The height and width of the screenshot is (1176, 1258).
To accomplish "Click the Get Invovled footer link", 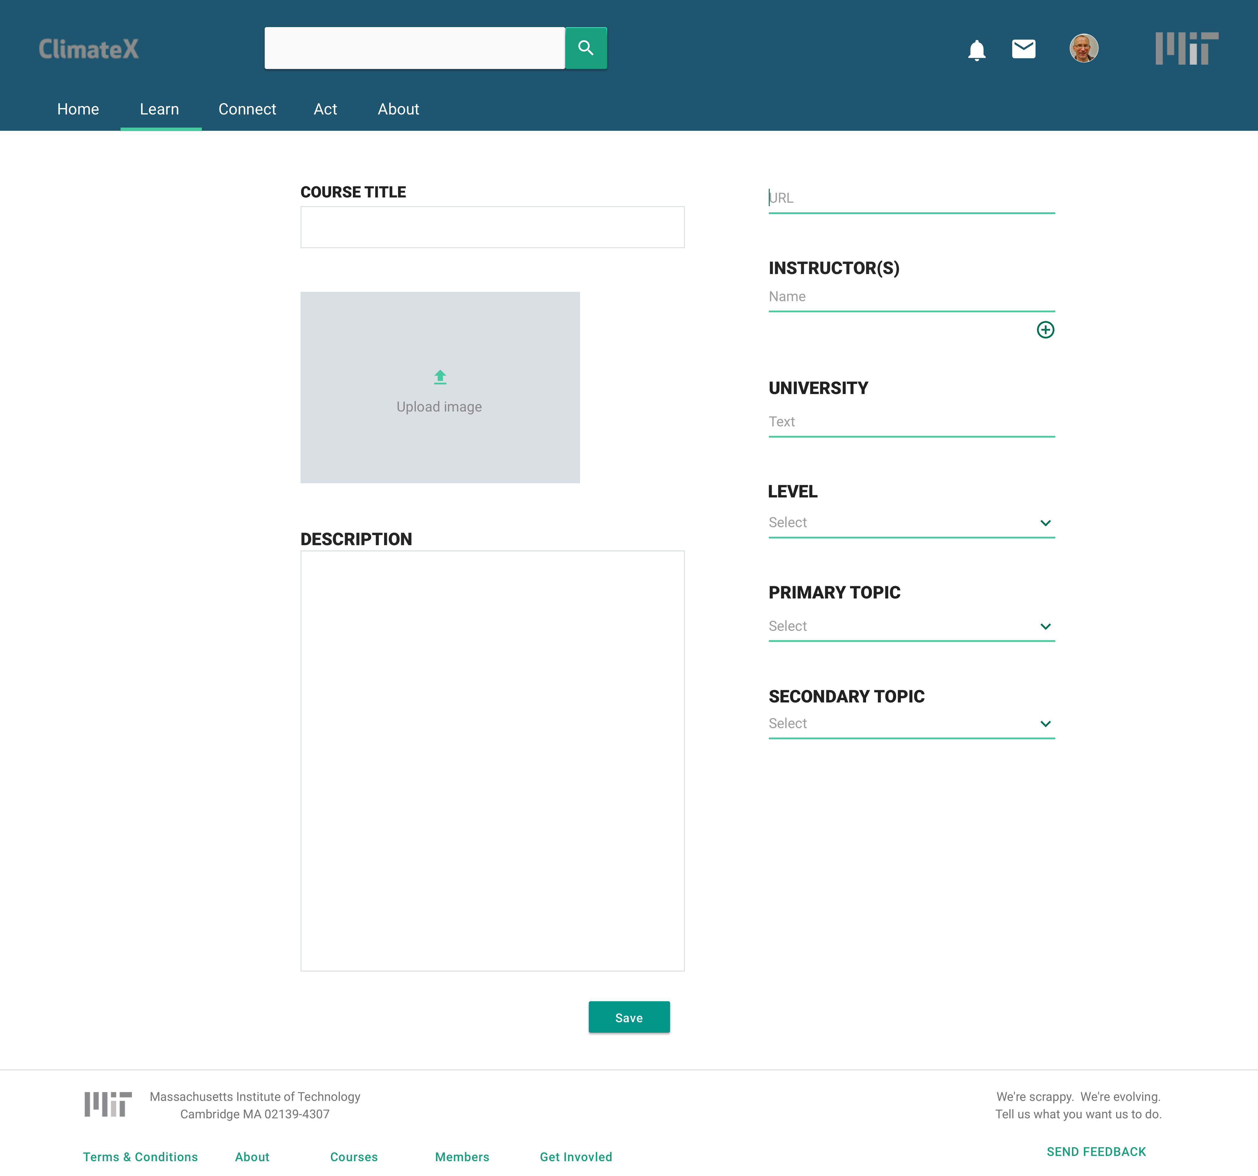I will [576, 1156].
